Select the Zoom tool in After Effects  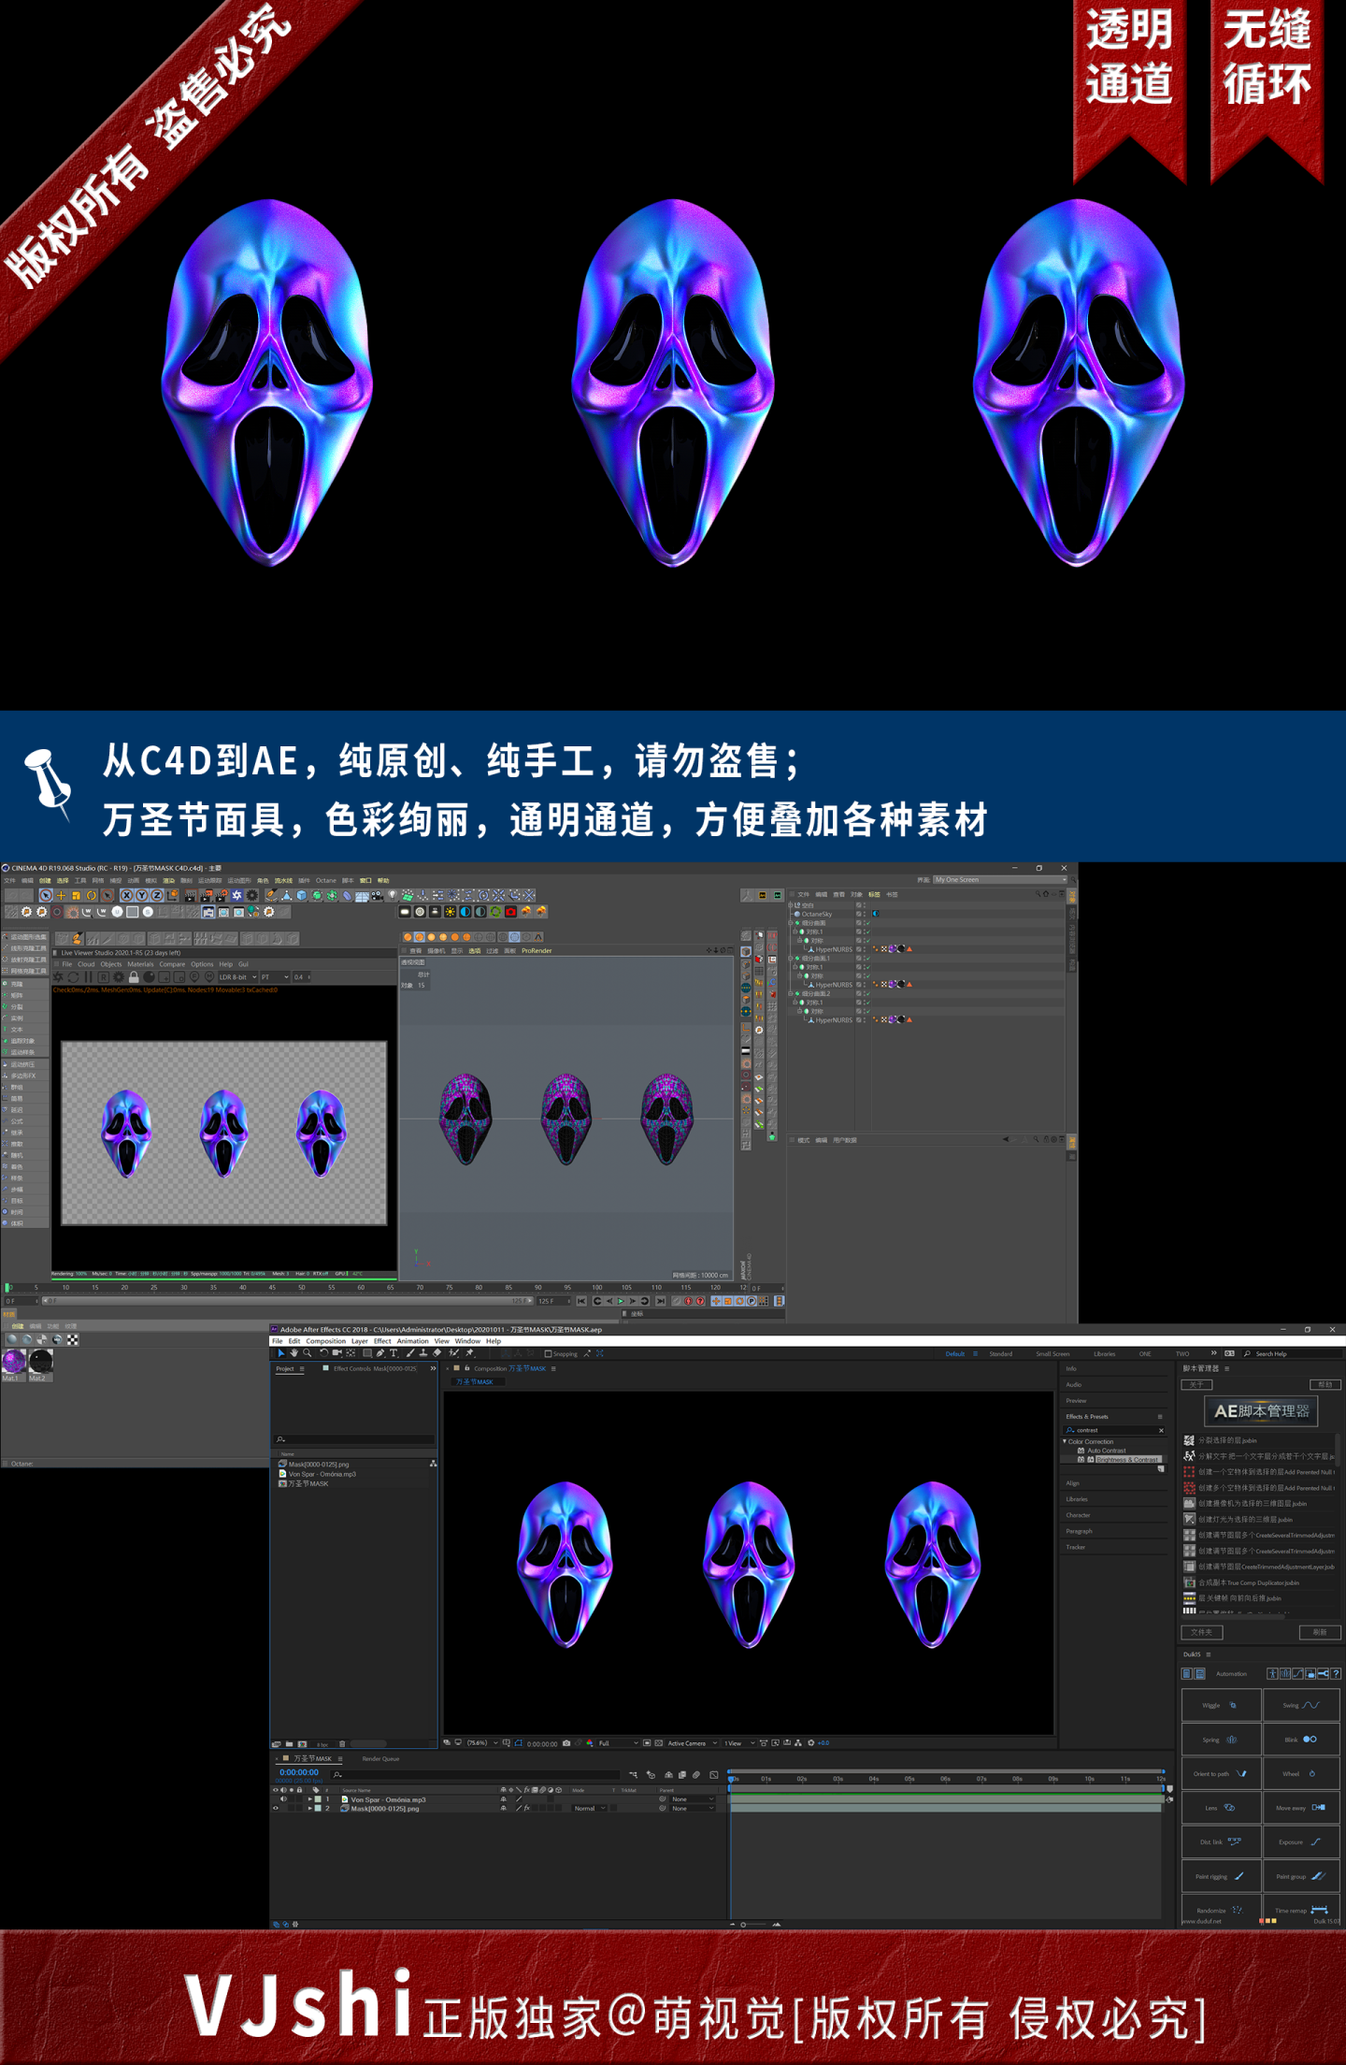click(307, 1352)
